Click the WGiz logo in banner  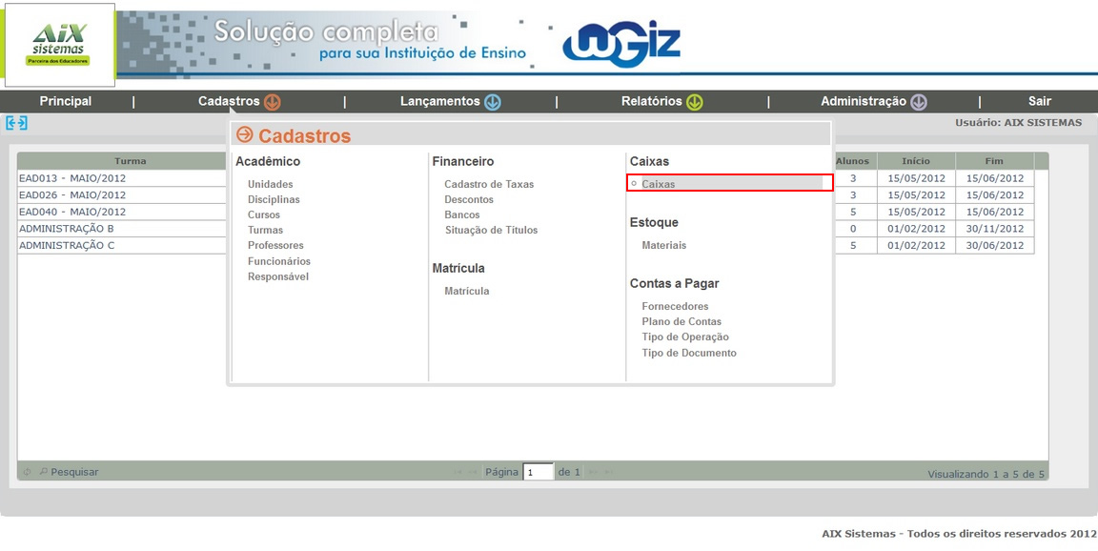620,44
